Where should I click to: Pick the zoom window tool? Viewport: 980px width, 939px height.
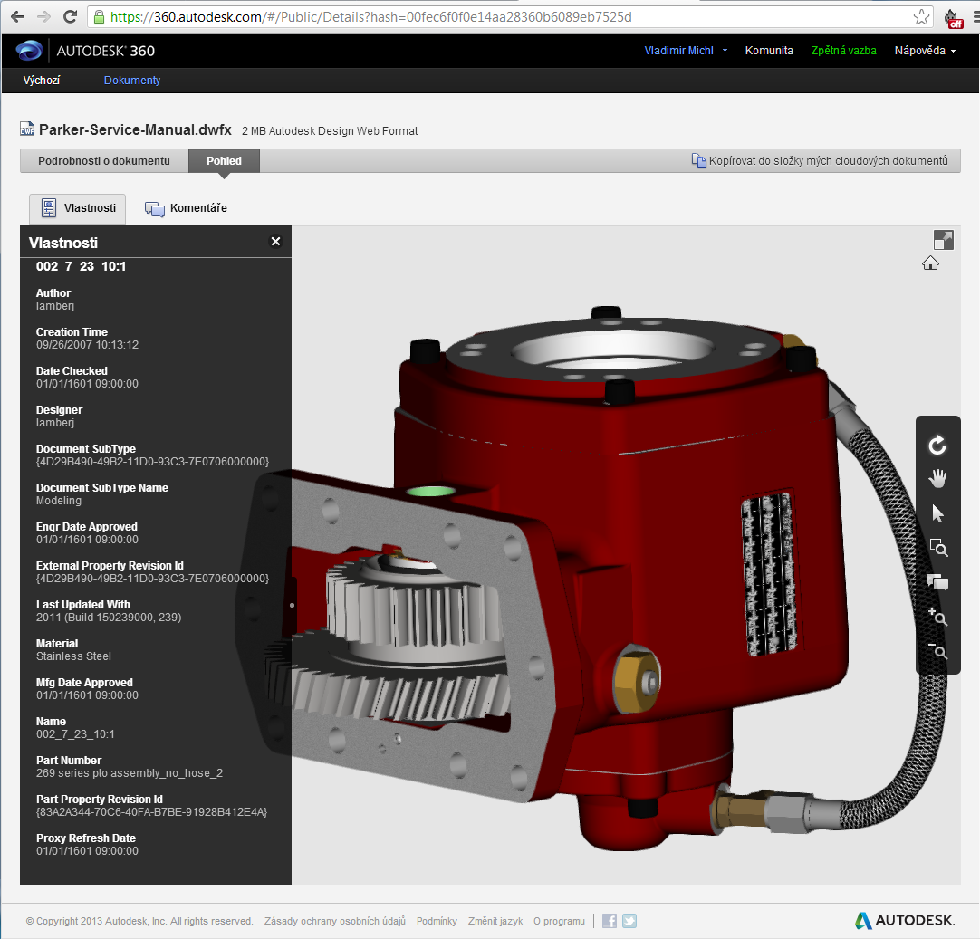click(937, 548)
